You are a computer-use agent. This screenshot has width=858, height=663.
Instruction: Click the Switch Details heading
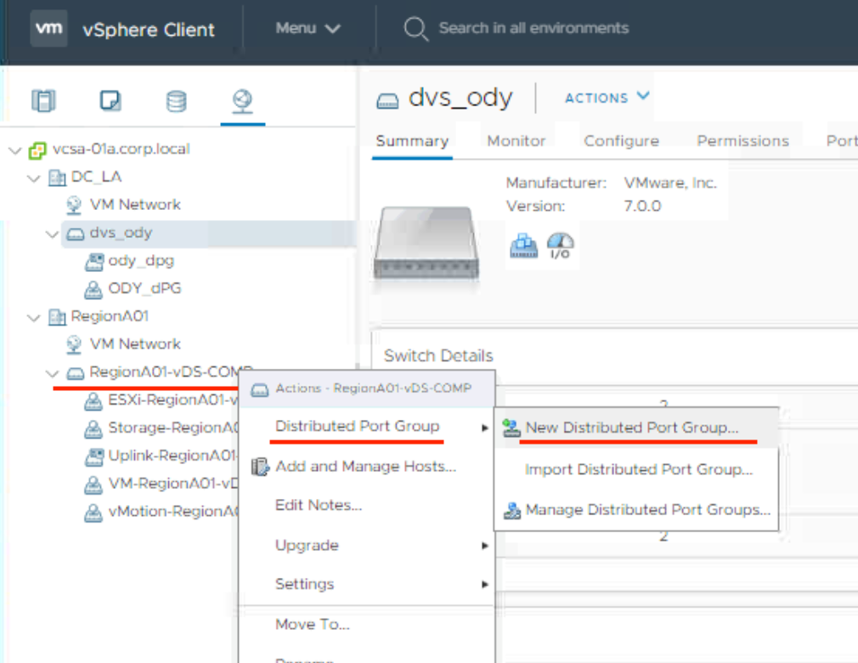pyautogui.click(x=438, y=356)
